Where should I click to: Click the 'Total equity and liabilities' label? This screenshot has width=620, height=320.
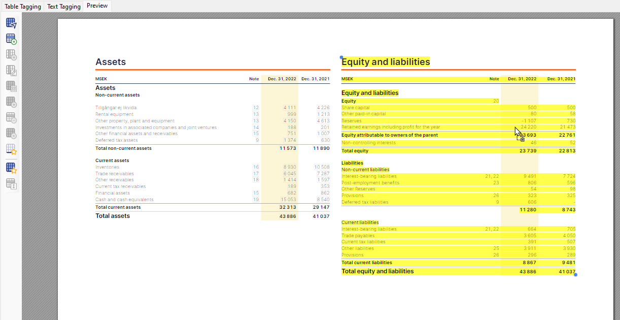click(377, 271)
